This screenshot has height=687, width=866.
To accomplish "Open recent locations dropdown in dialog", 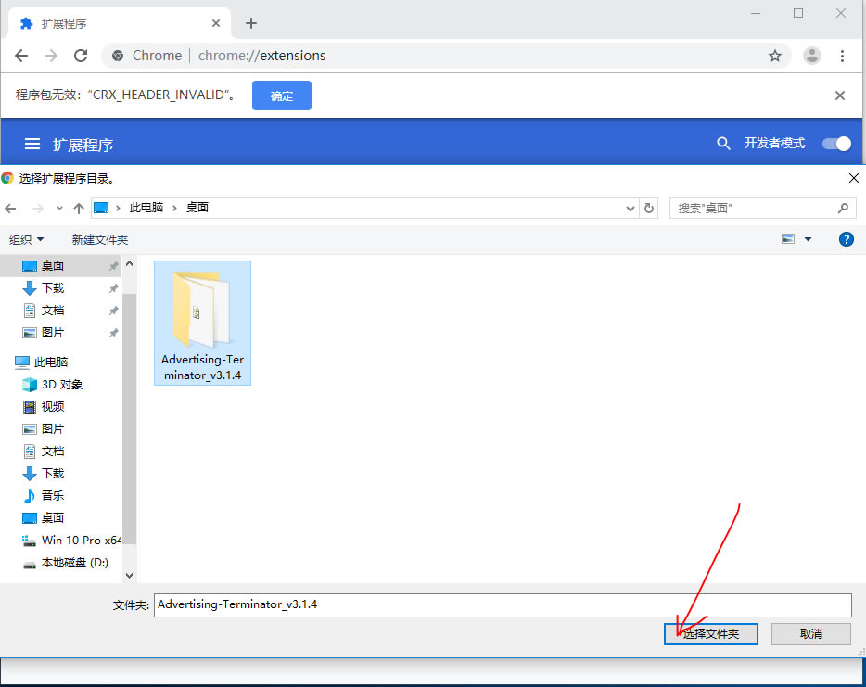I will [59, 209].
